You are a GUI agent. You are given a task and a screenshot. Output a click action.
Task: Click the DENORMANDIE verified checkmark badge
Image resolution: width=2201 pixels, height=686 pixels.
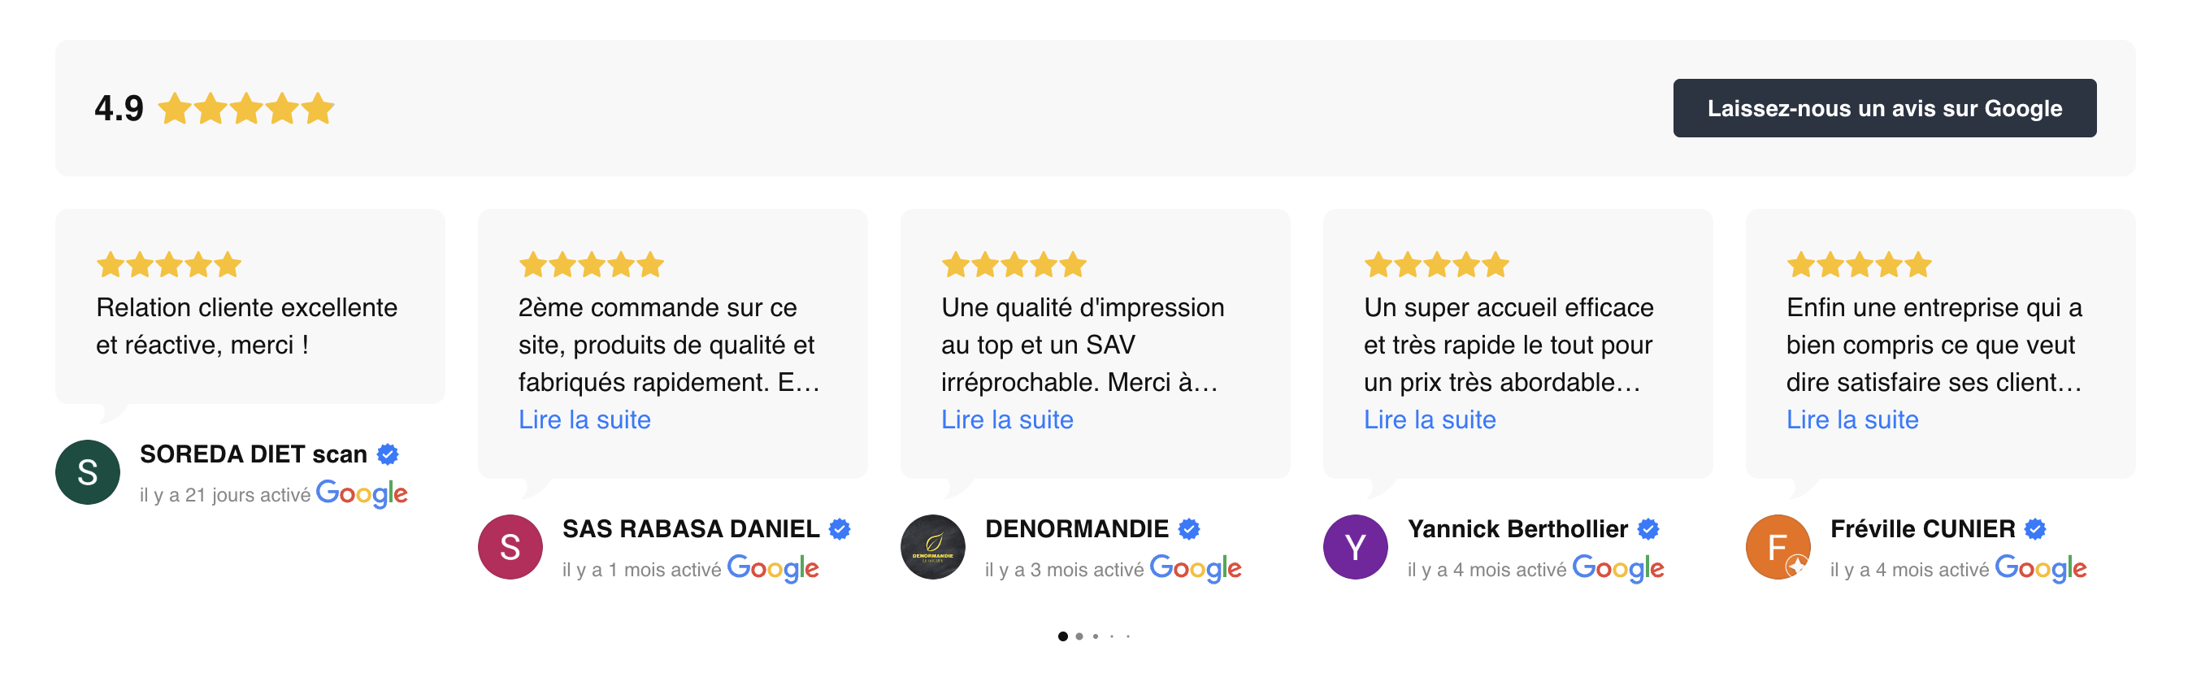pos(1188,530)
